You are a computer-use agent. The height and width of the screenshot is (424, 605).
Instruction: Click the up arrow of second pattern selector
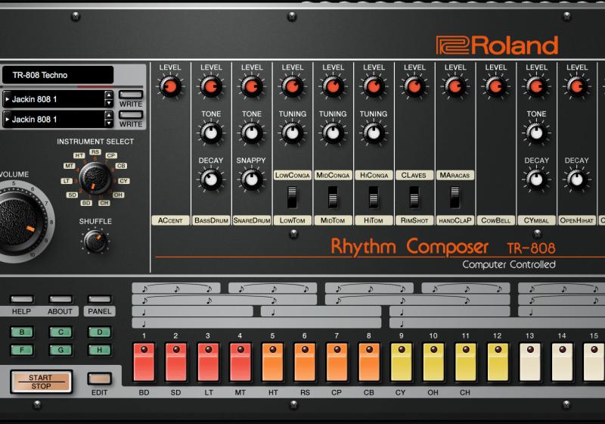tap(109, 115)
